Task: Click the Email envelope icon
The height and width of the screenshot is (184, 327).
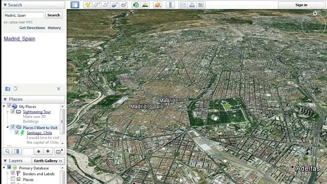Action: pos(183,5)
